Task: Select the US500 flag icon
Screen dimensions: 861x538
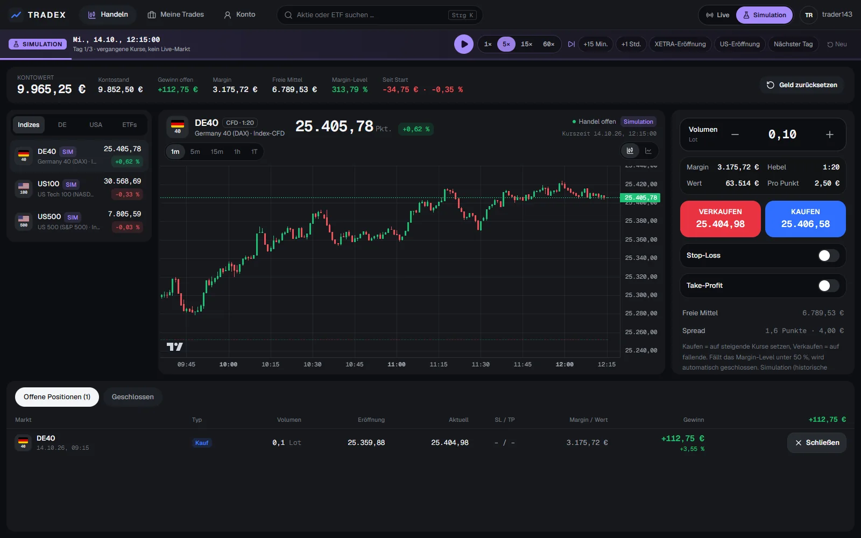Action: (24, 221)
